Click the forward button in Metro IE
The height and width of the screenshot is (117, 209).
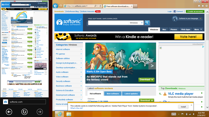40,112
